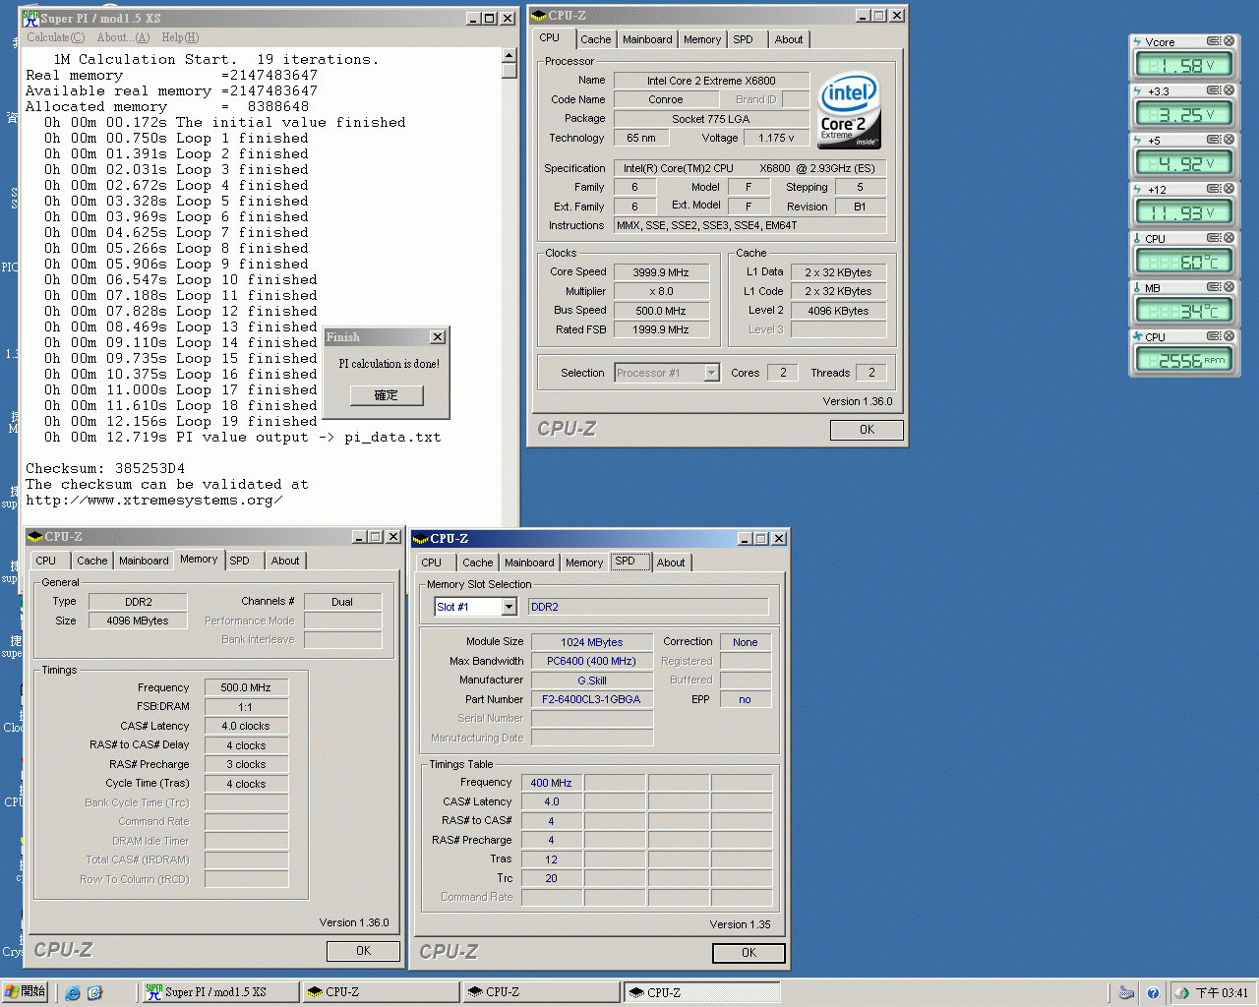1259x1007 pixels.
Task: Click the help tray icon in taskbar
Action: pos(1153,993)
